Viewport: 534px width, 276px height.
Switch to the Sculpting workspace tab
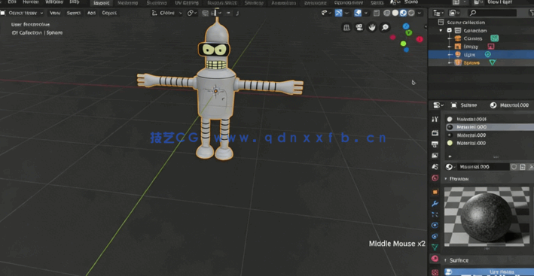157,3
